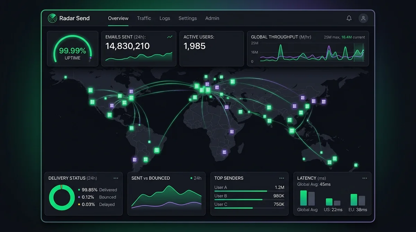Open the Delivery Status options menu
Viewport: 416px width, 232px height.
point(116,178)
